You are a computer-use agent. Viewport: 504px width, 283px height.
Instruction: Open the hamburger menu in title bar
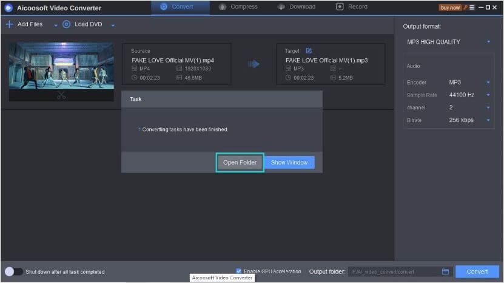pos(472,7)
